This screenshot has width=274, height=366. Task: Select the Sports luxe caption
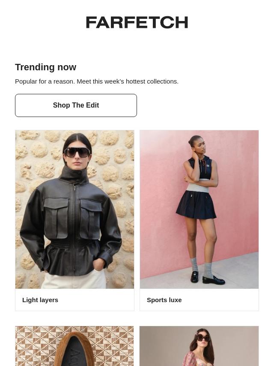(164, 300)
